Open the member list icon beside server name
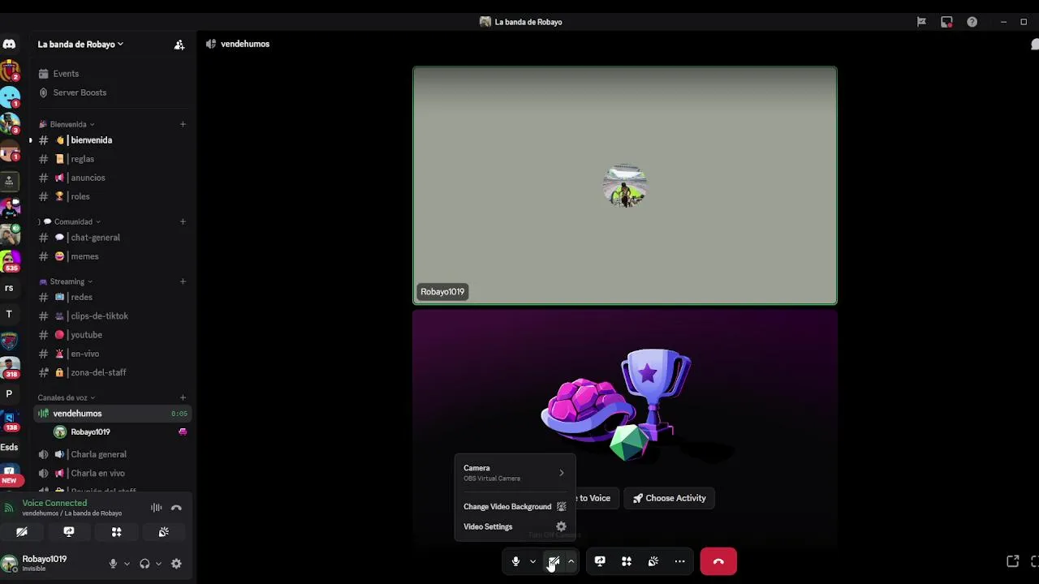This screenshot has height=584, width=1039. [x=179, y=45]
